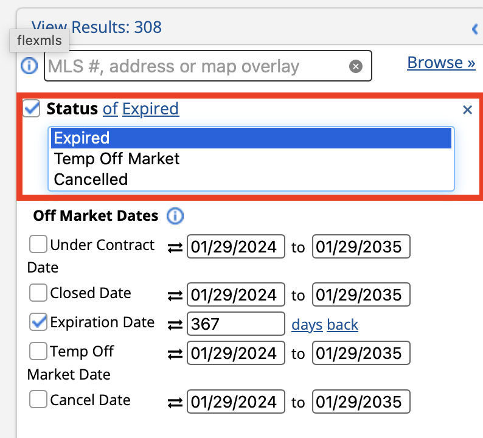The image size is (483, 438).
Task: Enable the Cancel Date checkbox
Action: point(38,399)
